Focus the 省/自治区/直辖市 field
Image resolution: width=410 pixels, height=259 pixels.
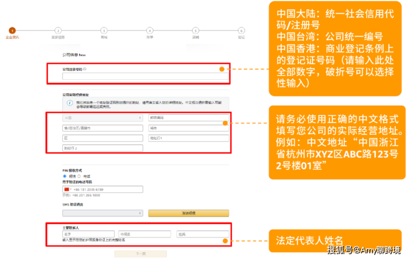(x=103, y=128)
